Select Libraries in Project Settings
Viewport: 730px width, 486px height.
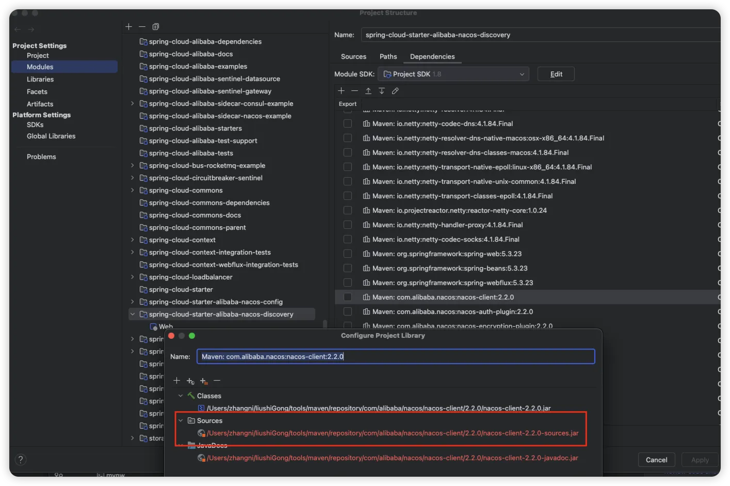40,80
